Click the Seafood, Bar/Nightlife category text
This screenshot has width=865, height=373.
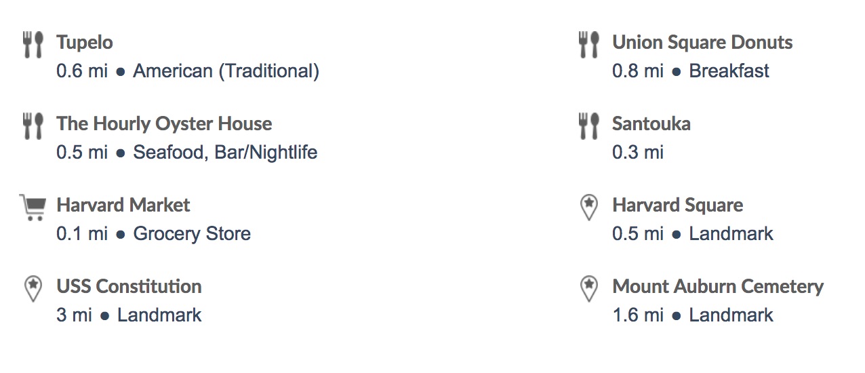pyautogui.click(x=225, y=153)
